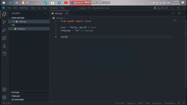Open the Terminal menu
The height and width of the screenshot is (105, 187).
[53, 8]
